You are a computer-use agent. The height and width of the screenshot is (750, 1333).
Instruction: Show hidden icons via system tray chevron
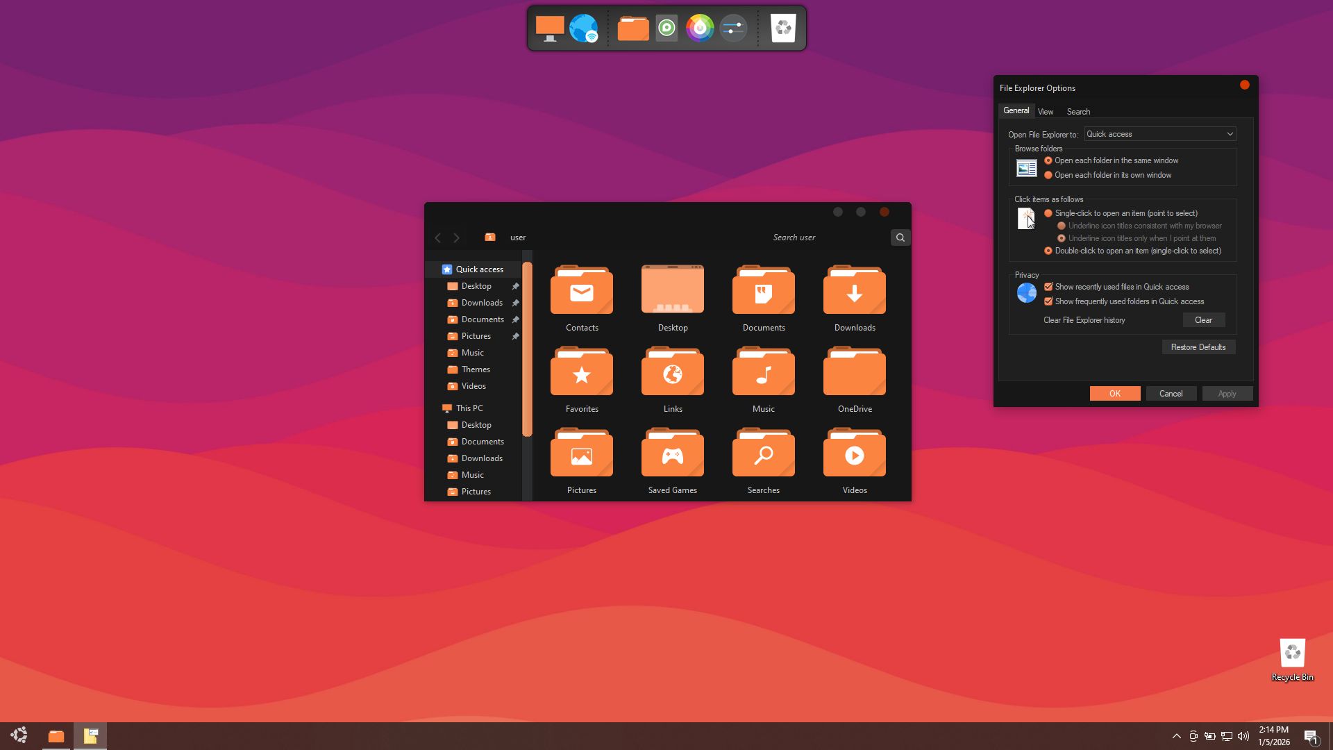point(1176,736)
